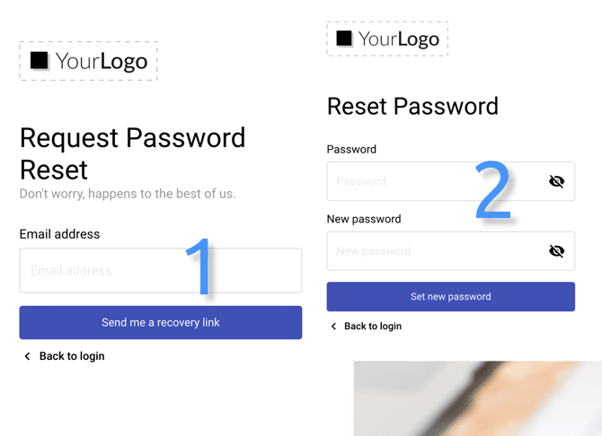The image size is (602, 436).
Task: Click the Request Password Reset heading
Action: coord(132,153)
